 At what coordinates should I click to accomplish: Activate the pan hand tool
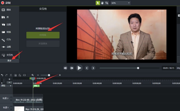(x=102, y=3)
